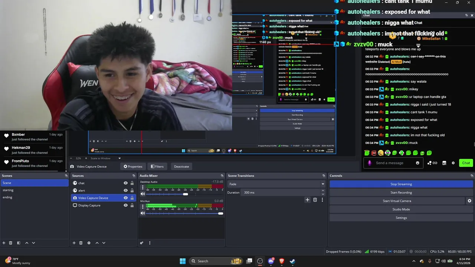The width and height of the screenshot is (475, 267).
Task: Click the purple microphone in chat box
Action: pos(369,163)
